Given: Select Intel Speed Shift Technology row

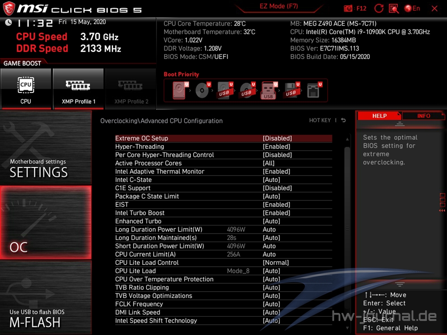Looking at the screenshot, I should [x=223, y=320].
